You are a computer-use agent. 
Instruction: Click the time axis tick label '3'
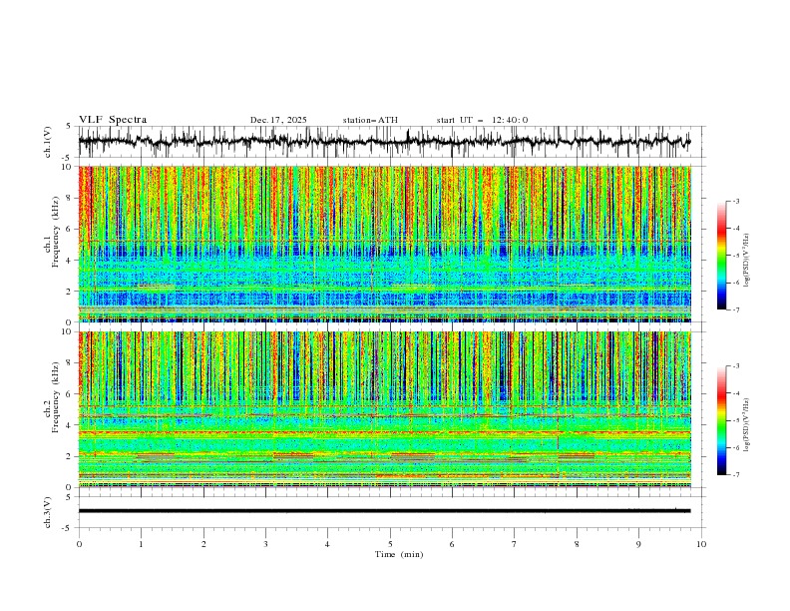[265, 544]
